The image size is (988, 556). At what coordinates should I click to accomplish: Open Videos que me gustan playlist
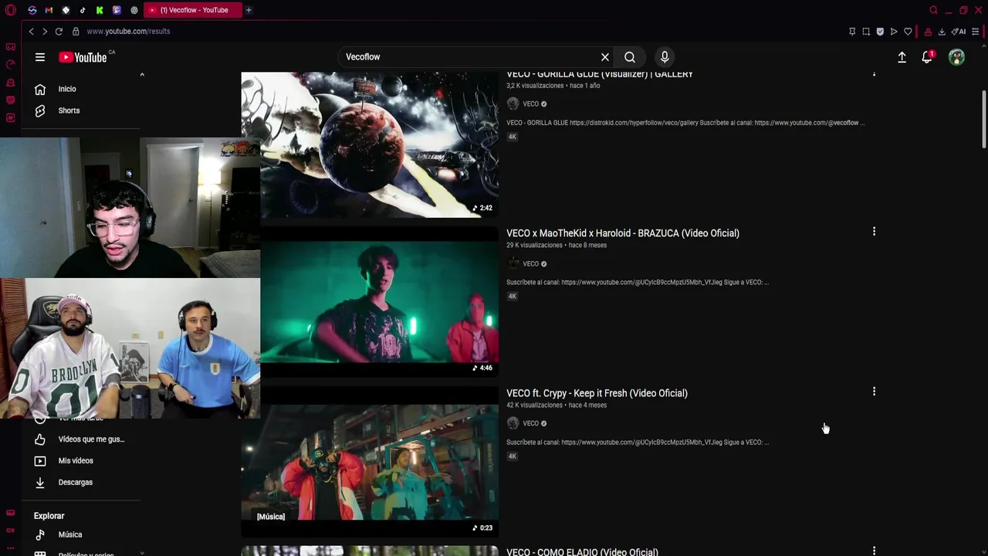click(x=83, y=439)
